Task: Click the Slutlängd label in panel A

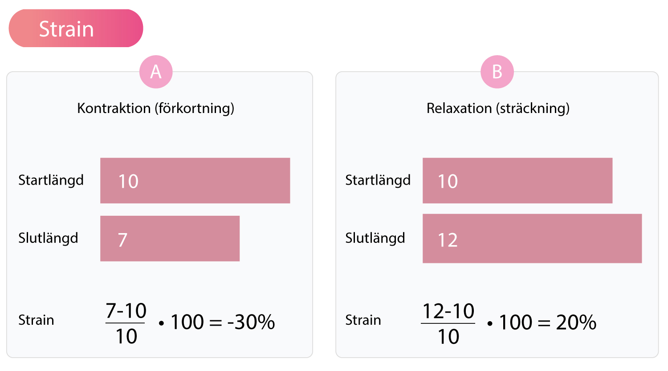Action: (x=48, y=238)
